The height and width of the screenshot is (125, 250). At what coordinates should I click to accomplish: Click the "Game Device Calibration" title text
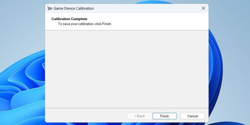74,8
